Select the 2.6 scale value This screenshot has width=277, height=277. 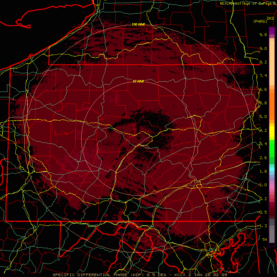[263, 158]
